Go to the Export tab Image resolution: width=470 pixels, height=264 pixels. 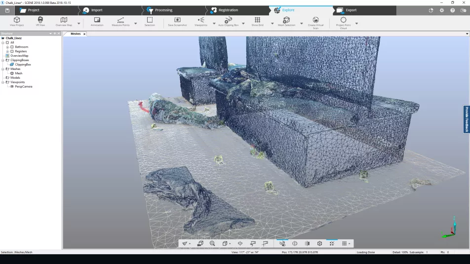pos(351,10)
